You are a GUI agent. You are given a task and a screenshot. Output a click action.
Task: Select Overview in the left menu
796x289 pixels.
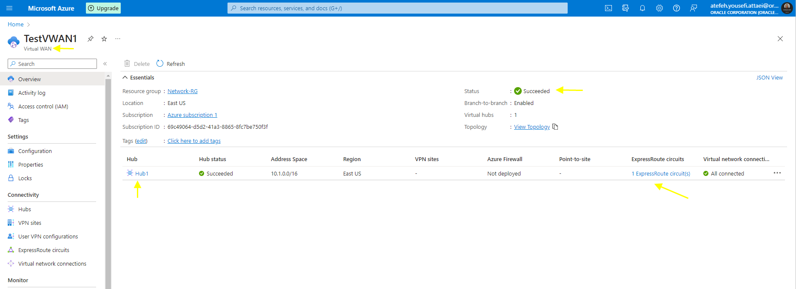coord(52,79)
